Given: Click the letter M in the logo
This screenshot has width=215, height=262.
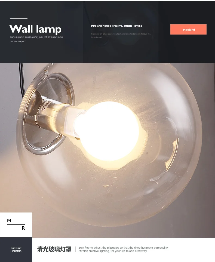Looking at the screenshot, I should 9,221.
